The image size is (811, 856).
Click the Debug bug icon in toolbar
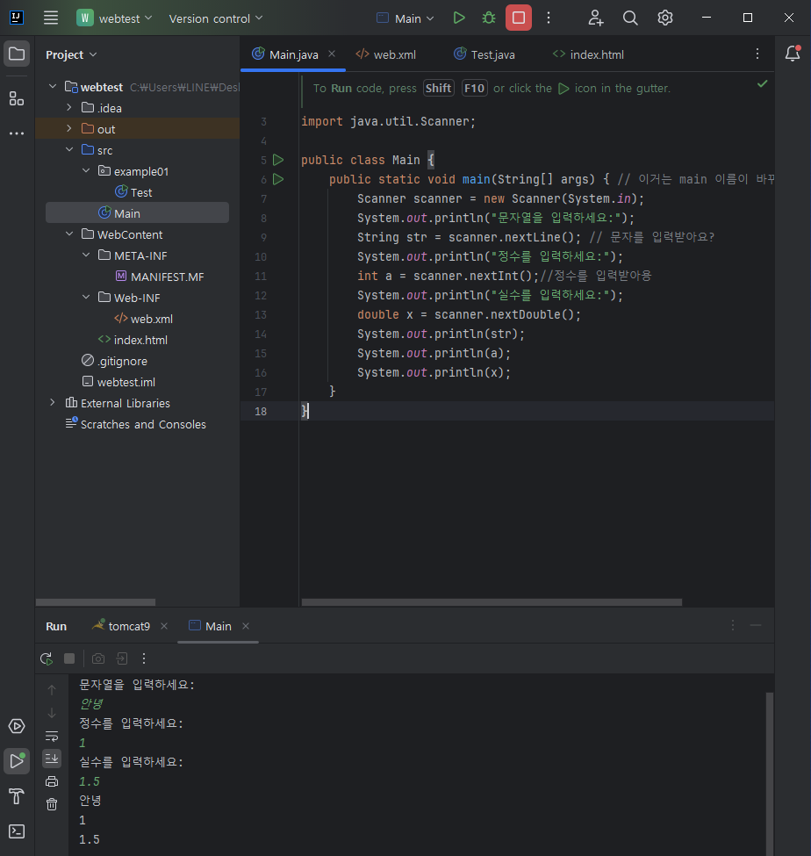pos(489,18)
